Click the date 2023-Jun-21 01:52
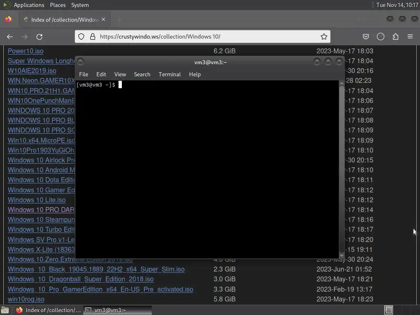 pyautogui.click(x=344, y=269)
